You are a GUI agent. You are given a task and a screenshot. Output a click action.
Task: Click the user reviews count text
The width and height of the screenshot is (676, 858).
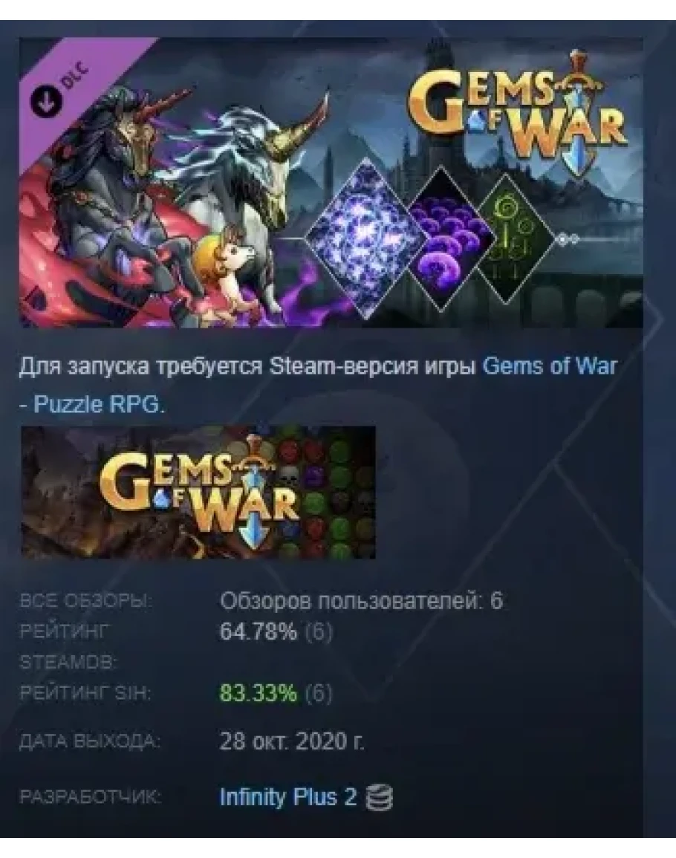[x=361, y=602]
